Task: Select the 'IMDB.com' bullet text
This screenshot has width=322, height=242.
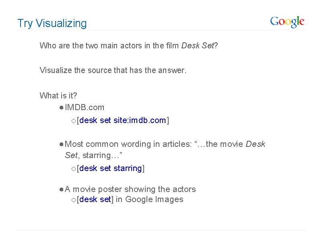Action: (85, 107)
